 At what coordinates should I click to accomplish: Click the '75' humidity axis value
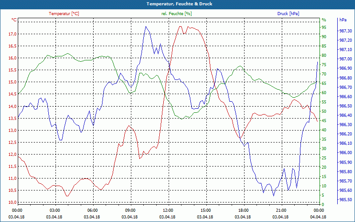(324, 64)
